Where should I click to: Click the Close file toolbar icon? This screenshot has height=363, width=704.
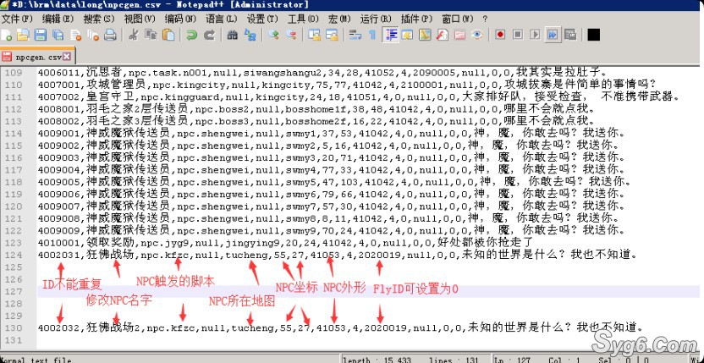coord(75,35)
